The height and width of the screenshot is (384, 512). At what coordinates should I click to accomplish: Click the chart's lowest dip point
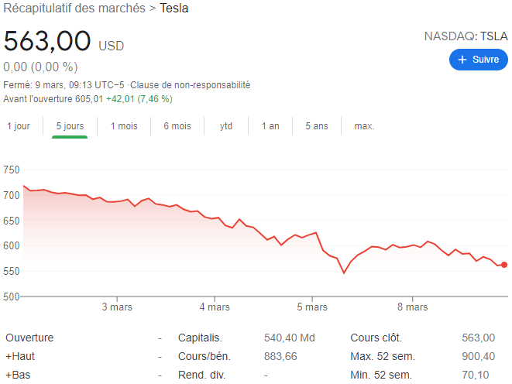(x=344, y=273)
